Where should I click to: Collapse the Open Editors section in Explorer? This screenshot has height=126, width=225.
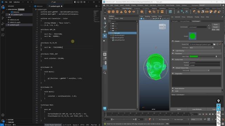[7, 9]
